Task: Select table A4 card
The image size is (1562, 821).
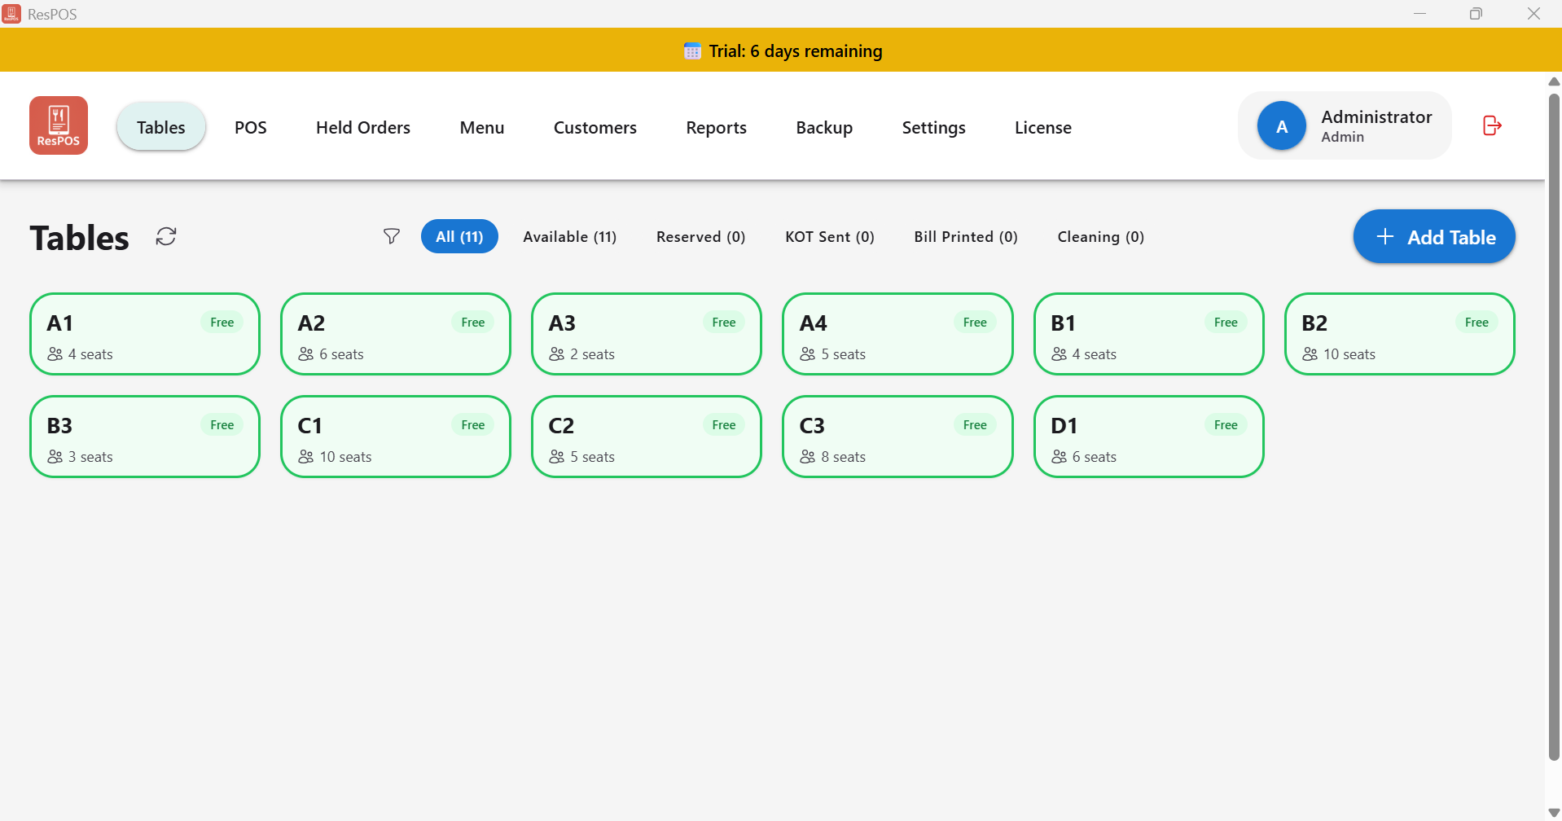Action: (x=897, y=334)
